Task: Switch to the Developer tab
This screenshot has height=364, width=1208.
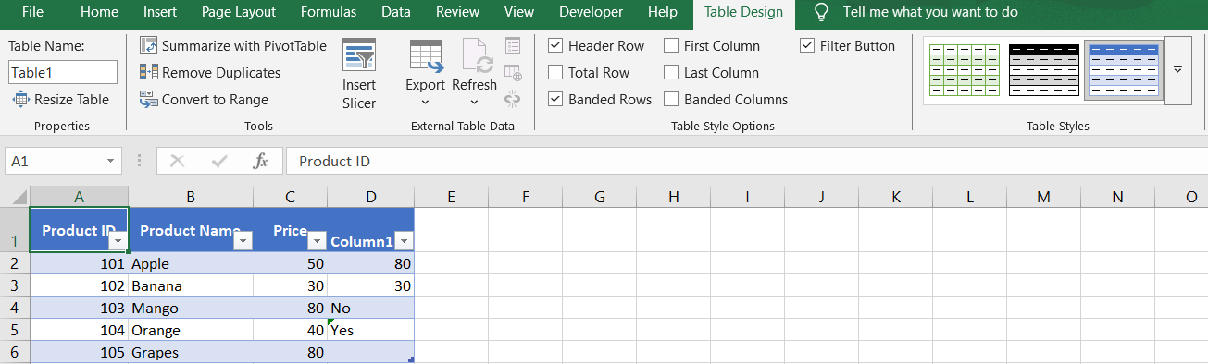Action: click(x=592, y=12)
